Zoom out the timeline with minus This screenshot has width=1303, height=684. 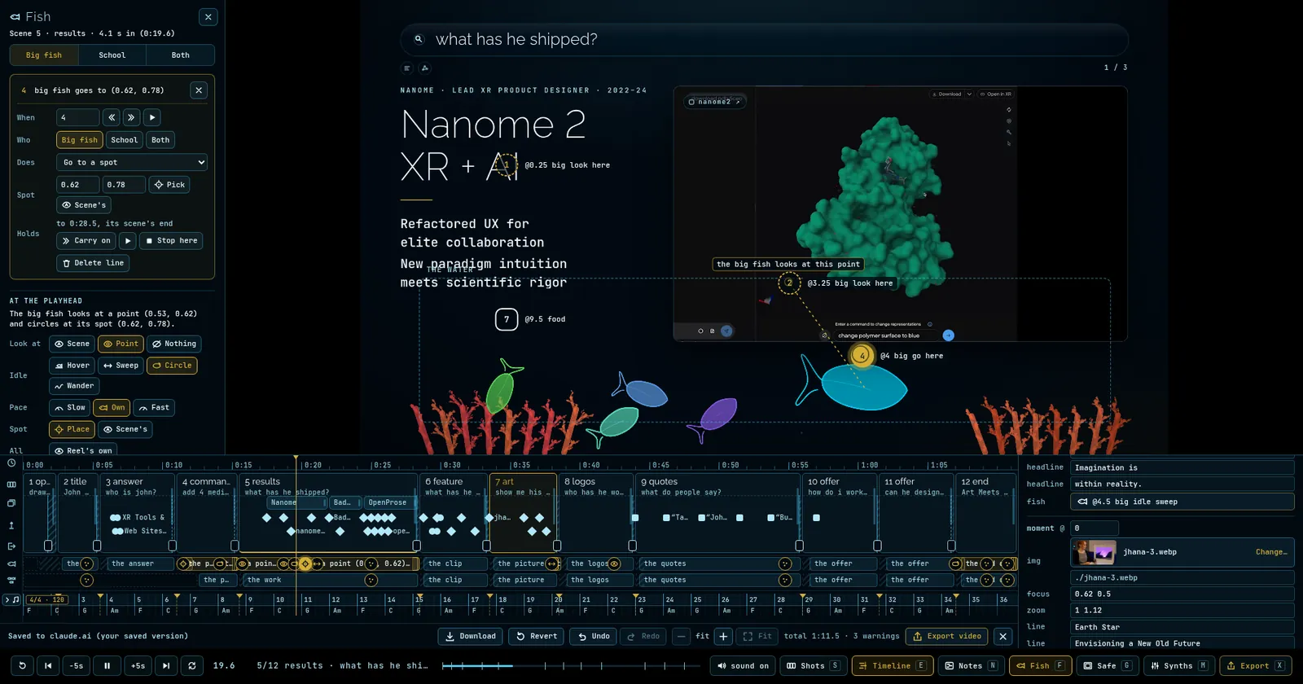pos(682,636)
